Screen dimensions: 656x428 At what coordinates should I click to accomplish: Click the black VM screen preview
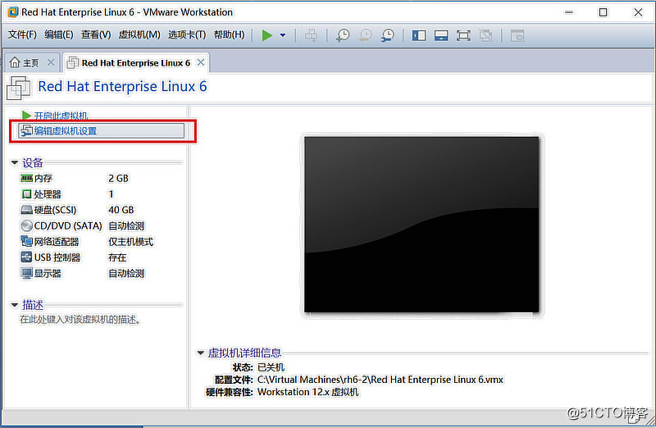421,225
